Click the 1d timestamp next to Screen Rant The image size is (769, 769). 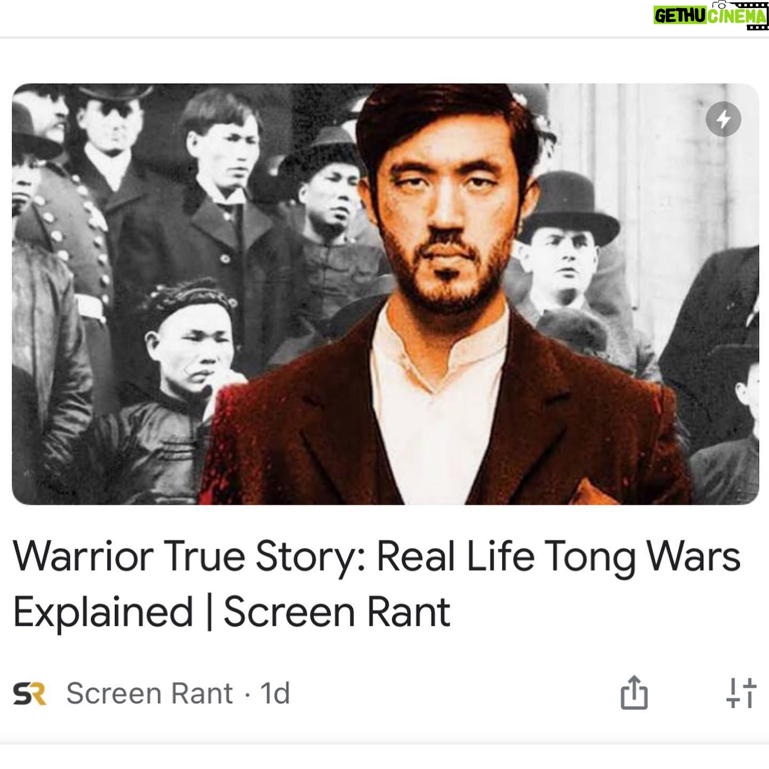[x=275, y=693]
